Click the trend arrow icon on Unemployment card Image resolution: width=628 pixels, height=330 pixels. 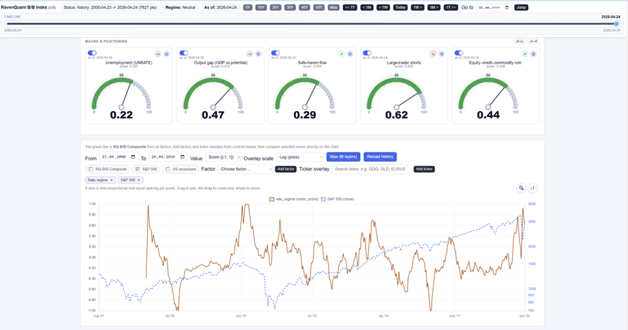(x=158, y=53)
